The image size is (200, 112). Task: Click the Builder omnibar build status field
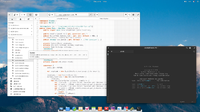click(x=72, y=15)
